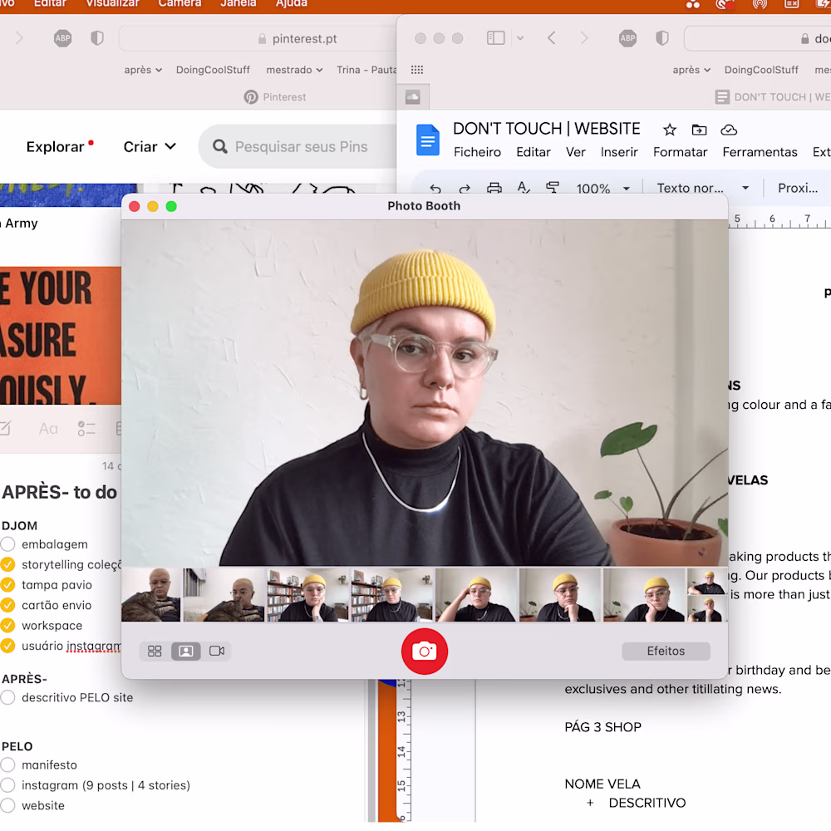Image resolution: width=831 pixels, height=831 pixels.
Task: Expand mestrado bookmarks folder in Pinterest window
Action: coord(294,70)
